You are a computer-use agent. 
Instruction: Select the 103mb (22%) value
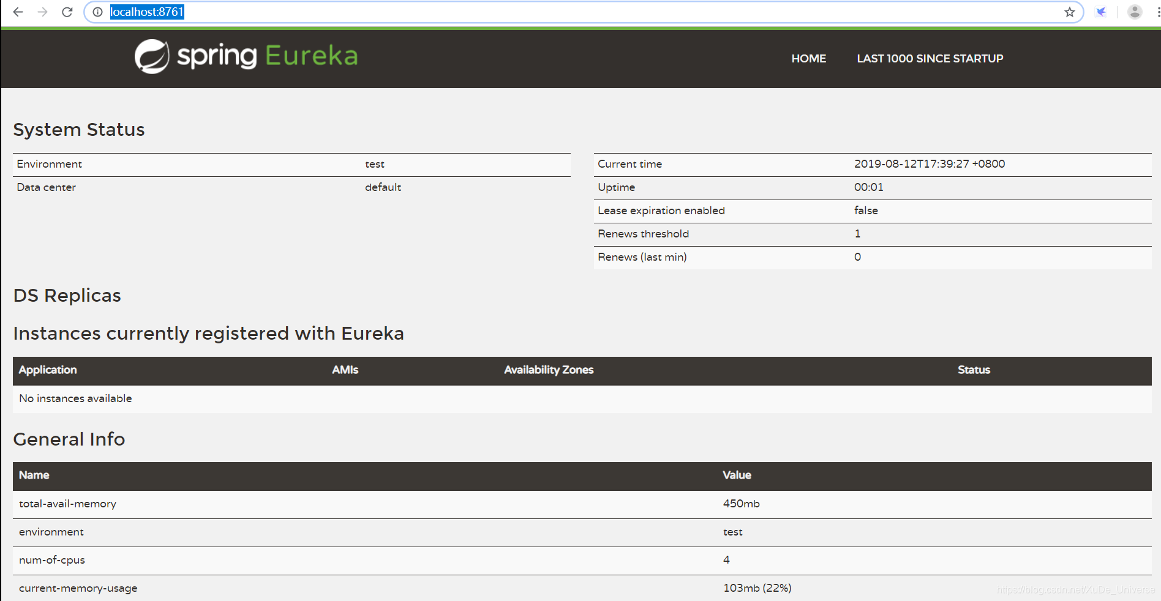pyautogui.click(x=757, y=588)
